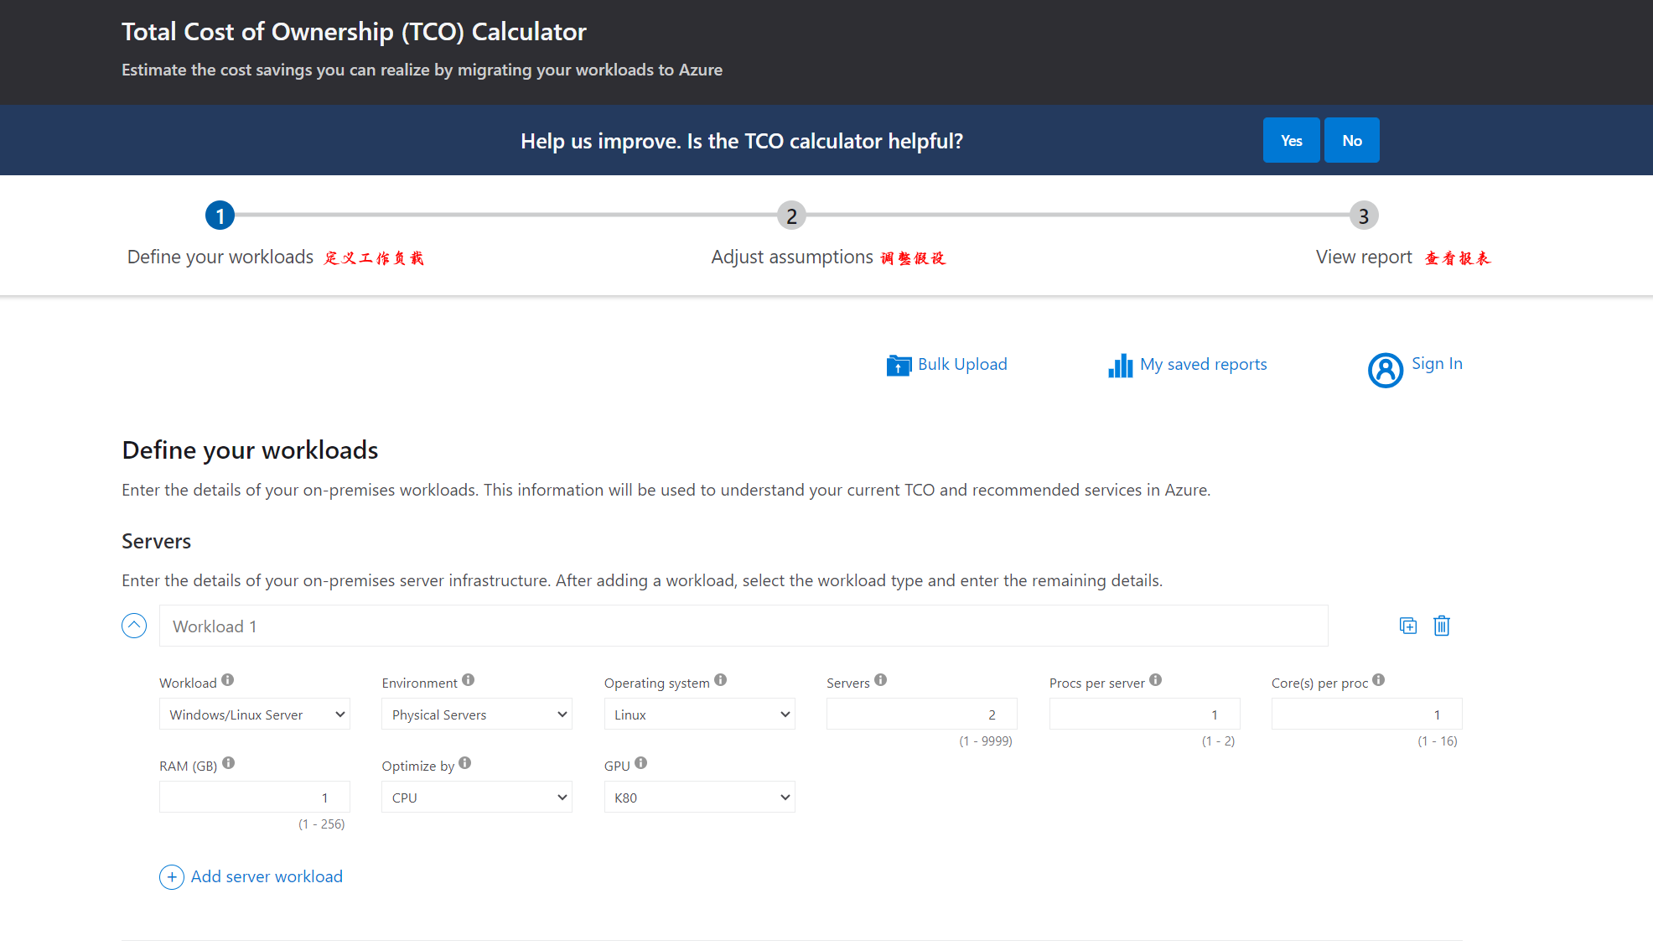Go to step 2 Adjust assumptions
Viewport: 1653px width, 951px height.
click(791, 216)
